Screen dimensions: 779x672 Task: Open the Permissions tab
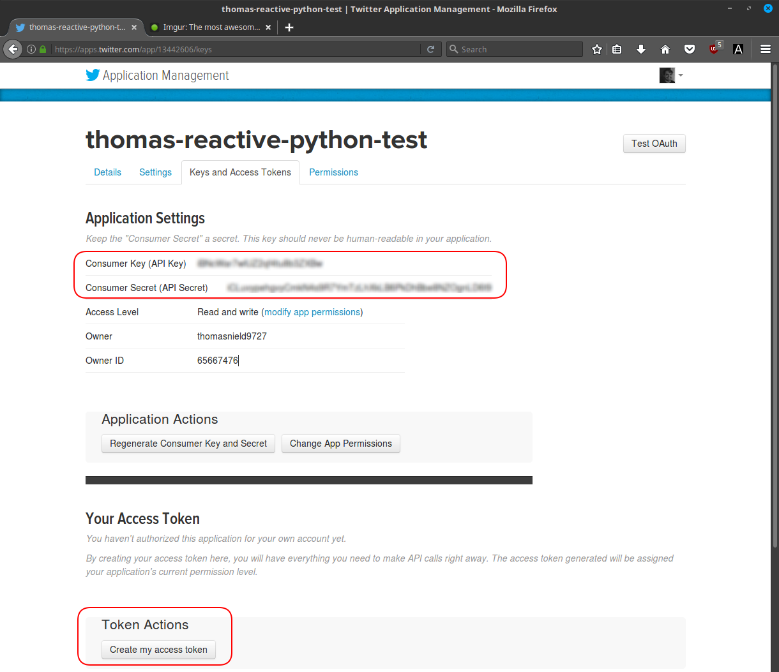333,172
